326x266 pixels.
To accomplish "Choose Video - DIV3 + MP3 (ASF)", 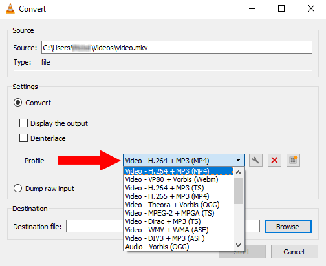I will pos(179,238).
